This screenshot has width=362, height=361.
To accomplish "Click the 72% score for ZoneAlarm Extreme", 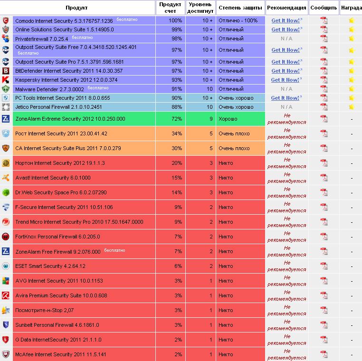I will point(177,119).
